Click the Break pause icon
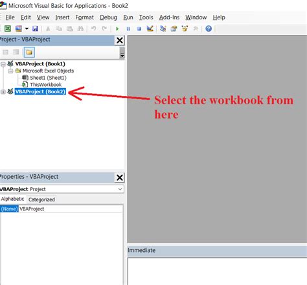The height and width of the screenshot is (285, 307). tap(128, 28)
